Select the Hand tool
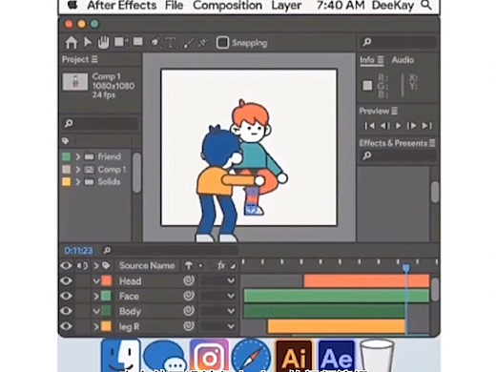The image size is (496, 372). coord(103,42)
